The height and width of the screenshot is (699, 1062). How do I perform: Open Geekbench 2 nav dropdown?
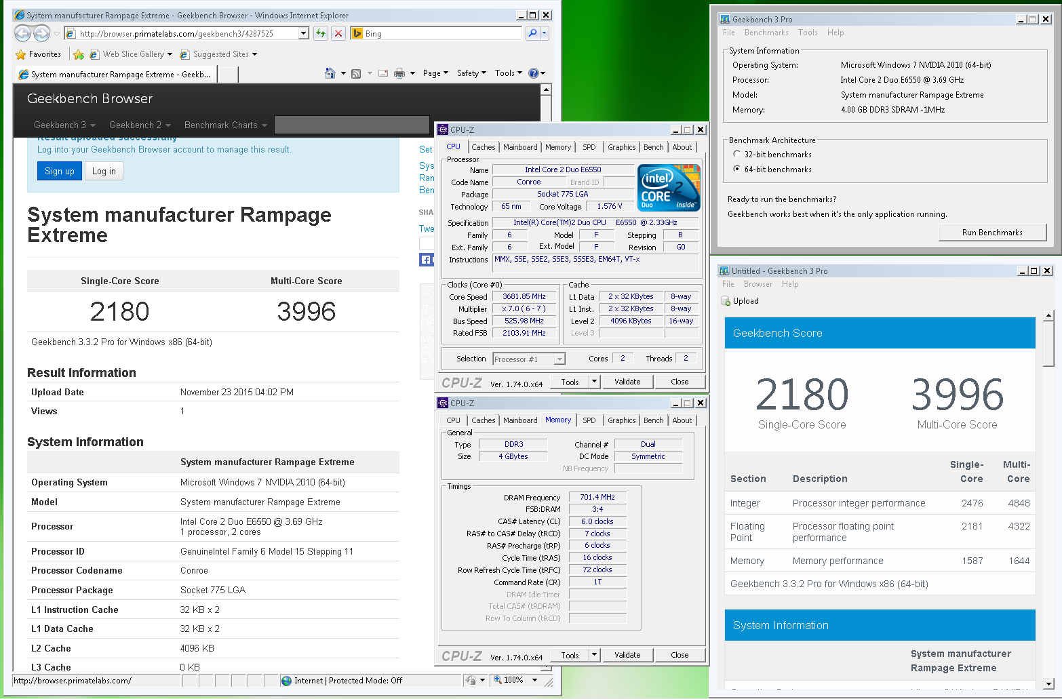140,125
